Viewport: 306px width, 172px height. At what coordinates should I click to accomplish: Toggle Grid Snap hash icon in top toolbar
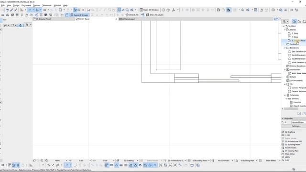[x=44, y=10]
